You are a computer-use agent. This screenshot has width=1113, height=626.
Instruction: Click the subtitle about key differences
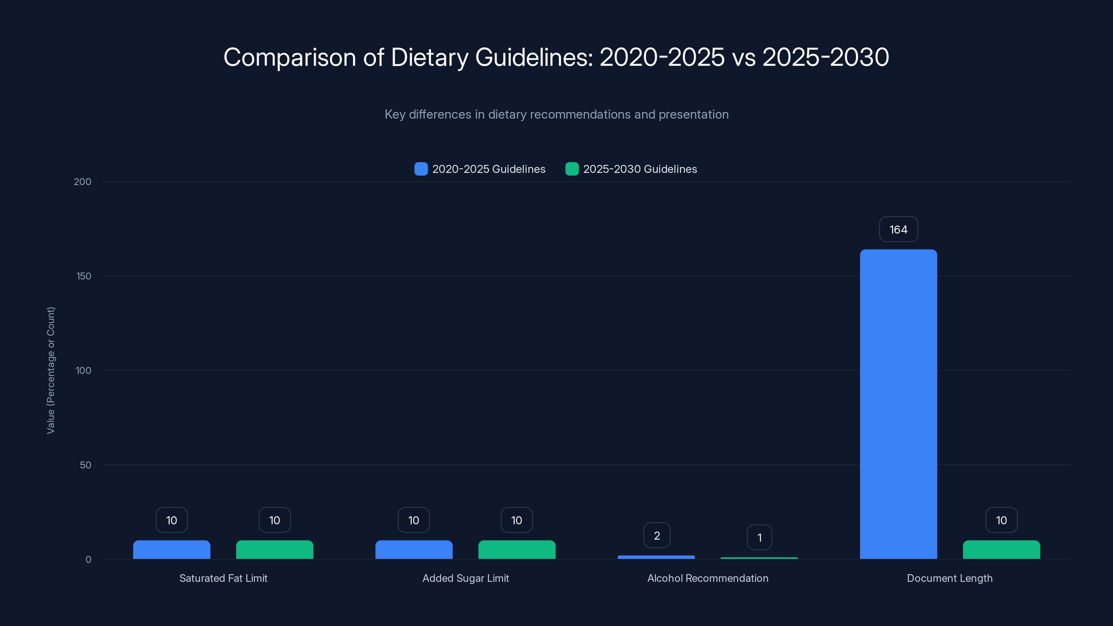[x=556, y=114]
